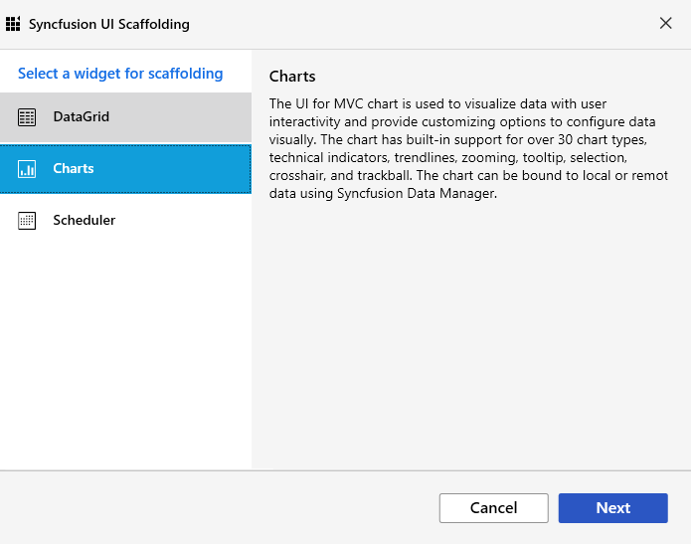Close the Syncfusion UI Scaffolding window
Screen dimensions: 691x544
click(665, 23)
